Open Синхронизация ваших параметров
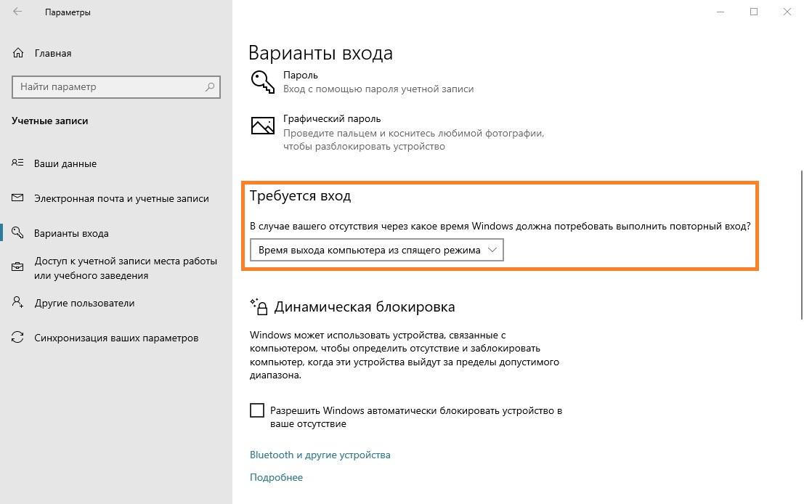Image resolution: width=804 pixels, height=504 pixels. (116, 338)
